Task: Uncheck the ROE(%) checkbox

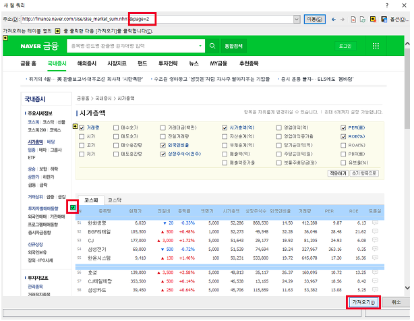Action: click(343, 136)
